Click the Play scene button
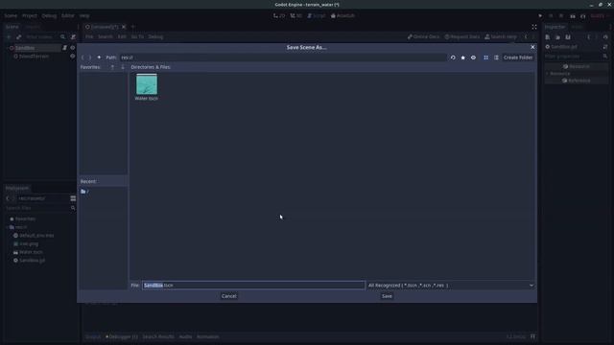Image resolution: width=614 pixels, height=345 pixels. click(x=573, y=16)
